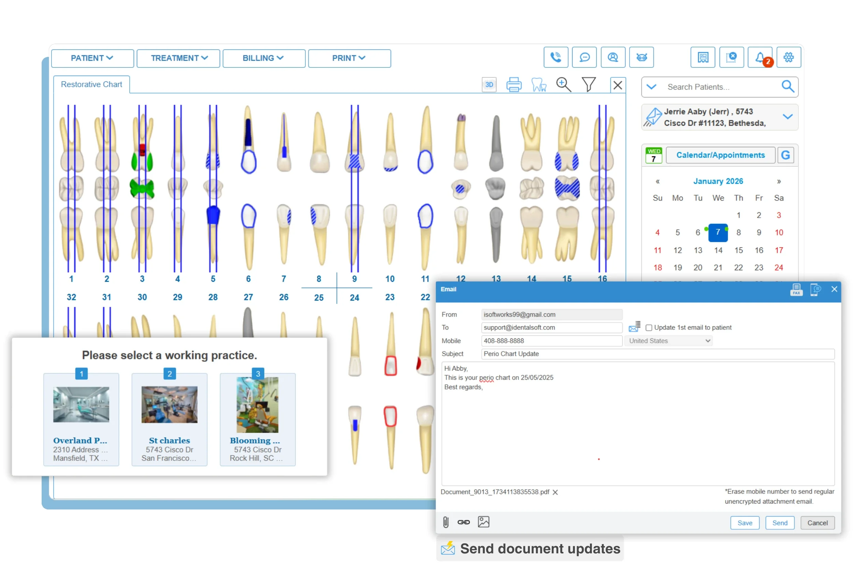Select the Restorative Chart tab
Image resolution: width=853 pixels, height=568 pixels.
point(91,85)
